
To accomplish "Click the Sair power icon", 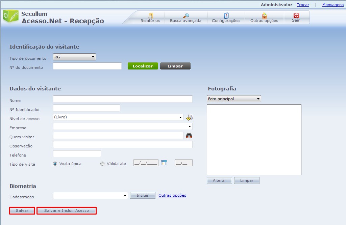I will click(x=296, y=16).
